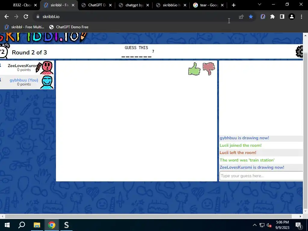Viewport: 308px width, 231px height.
Task: Open the muted volume control
Action: (x=269, y=225)
